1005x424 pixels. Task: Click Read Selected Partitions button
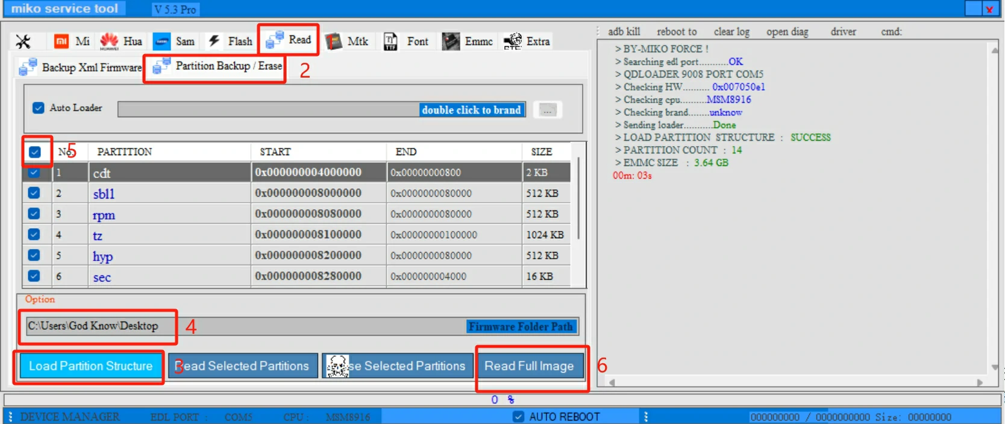click(243, 366)
